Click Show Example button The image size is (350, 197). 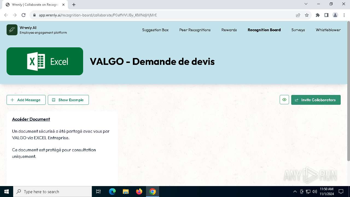click(x=68, y=100)
